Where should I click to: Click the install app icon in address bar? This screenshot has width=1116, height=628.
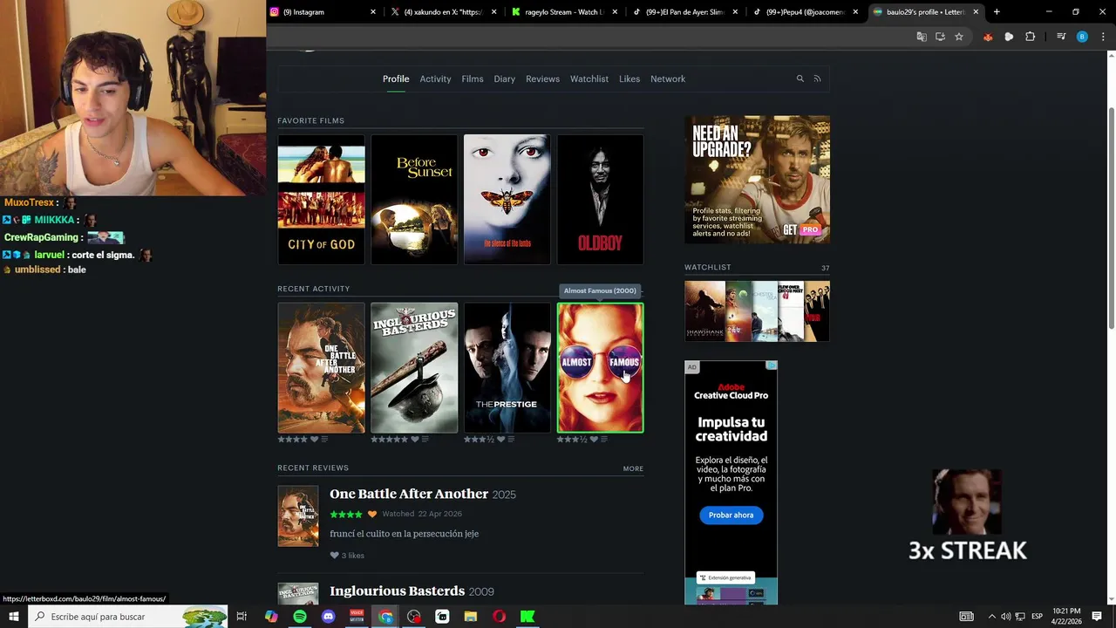tap(940, 37)
